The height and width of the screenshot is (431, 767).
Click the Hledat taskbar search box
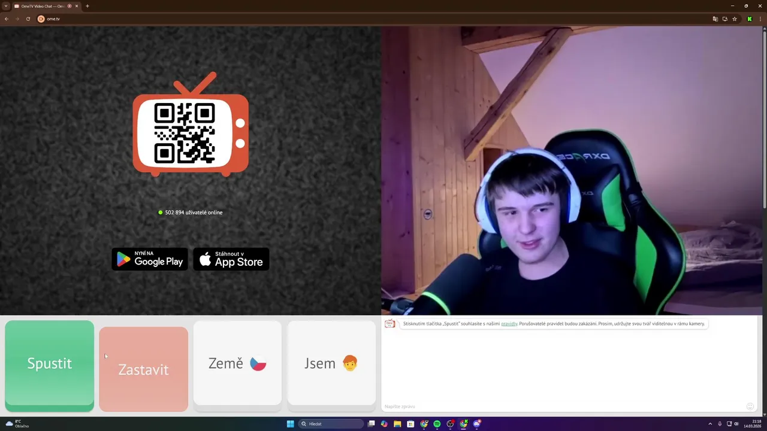331,424
